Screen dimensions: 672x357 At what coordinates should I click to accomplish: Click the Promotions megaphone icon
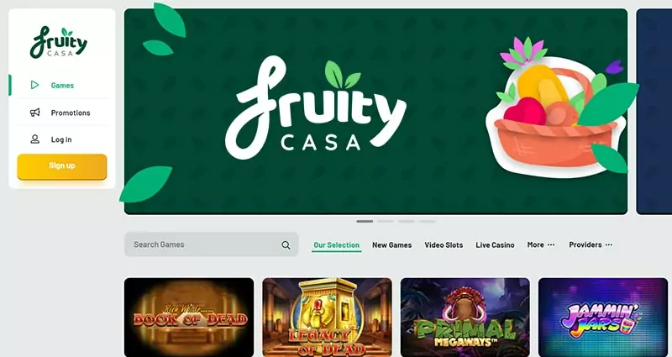pos(34,113)
